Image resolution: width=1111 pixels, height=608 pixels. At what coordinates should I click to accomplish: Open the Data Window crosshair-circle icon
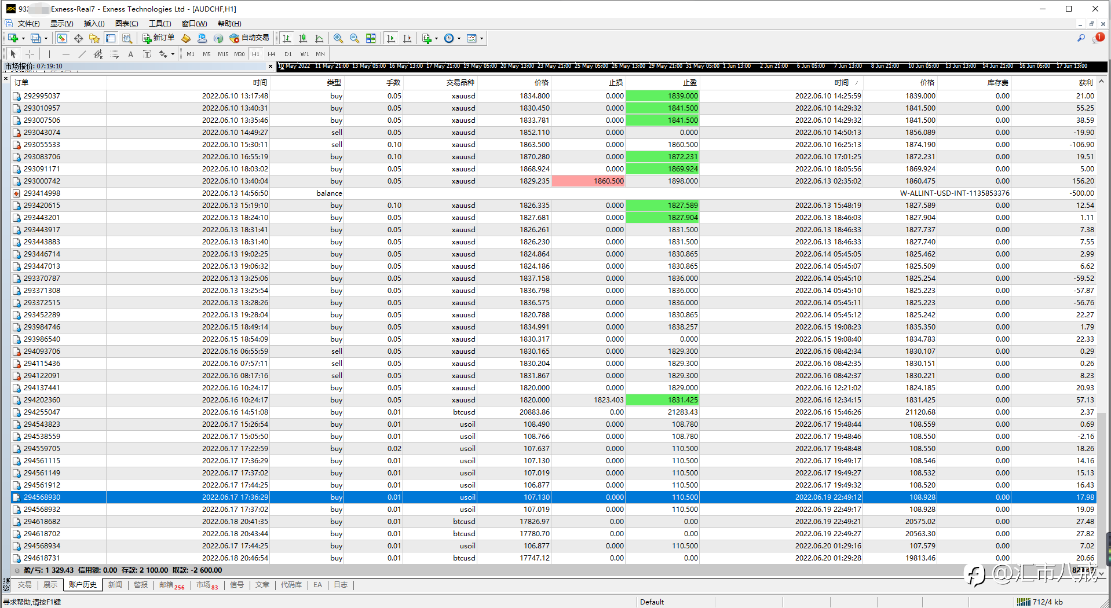[78, 38]
